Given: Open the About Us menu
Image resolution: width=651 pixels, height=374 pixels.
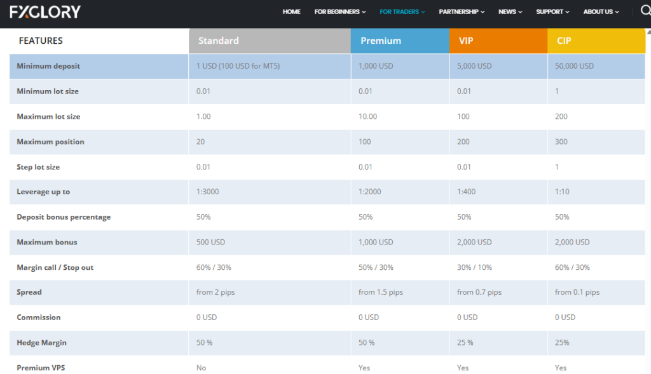Looking at the screenshot, I should point(601,11).
